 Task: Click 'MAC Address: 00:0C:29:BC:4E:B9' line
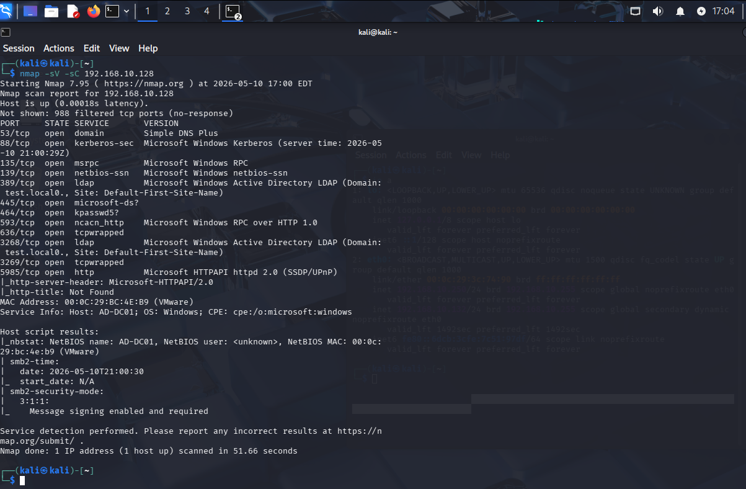97,302
